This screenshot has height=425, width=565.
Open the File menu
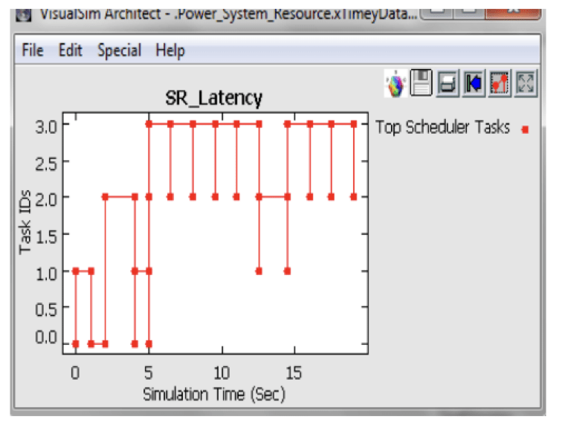33,51
